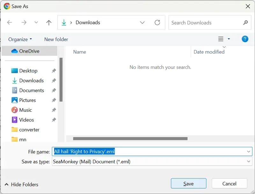Open the Organize menu
The width and height of the screenshot is (255, 194).
click(20, 39)
